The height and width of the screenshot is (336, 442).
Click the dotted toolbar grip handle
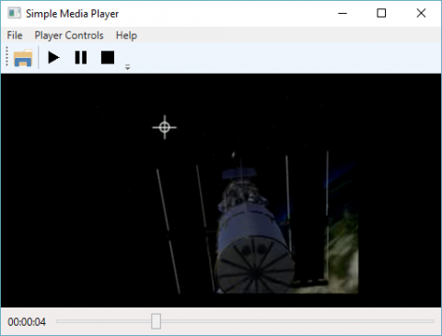6,56
